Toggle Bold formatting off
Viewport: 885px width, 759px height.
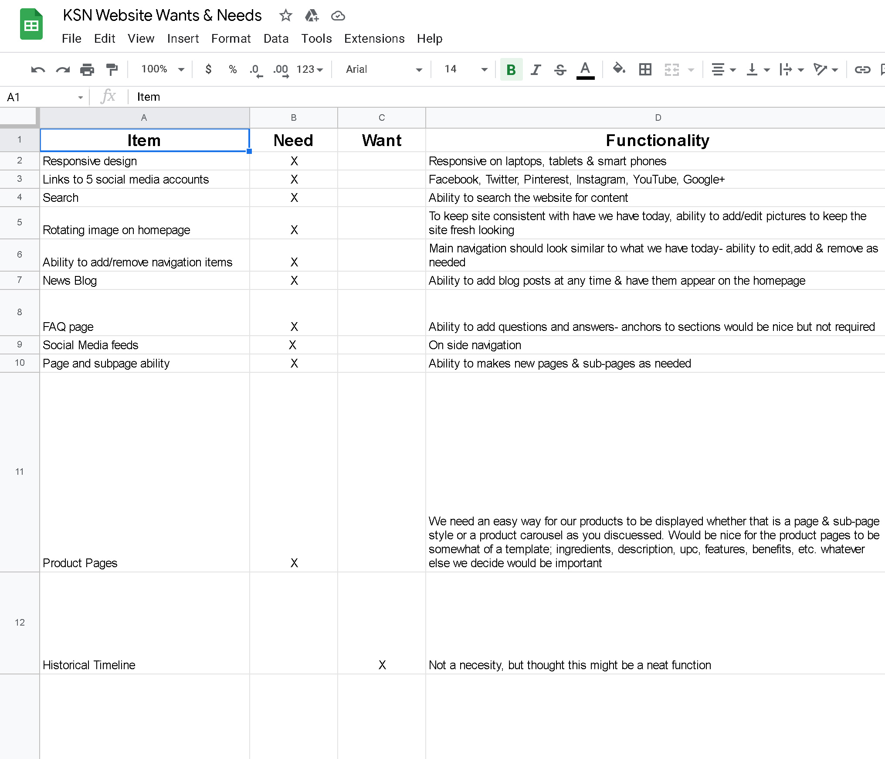point(511,69)
